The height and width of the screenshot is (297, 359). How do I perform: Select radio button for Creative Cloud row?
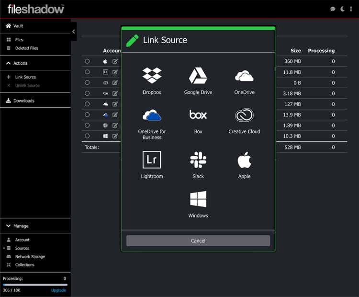(x=87, y=82)
